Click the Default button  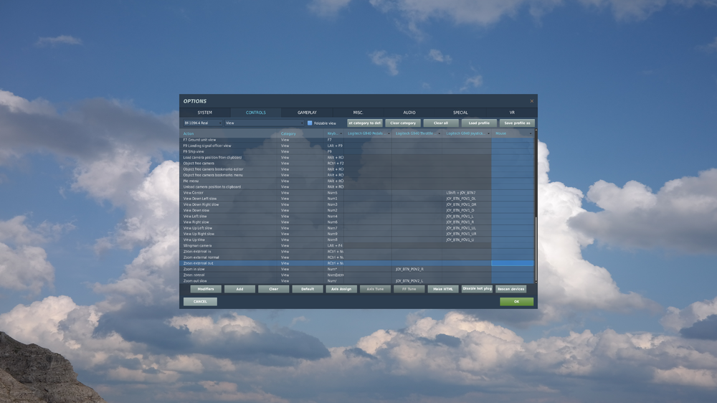[x=308, y=289]
